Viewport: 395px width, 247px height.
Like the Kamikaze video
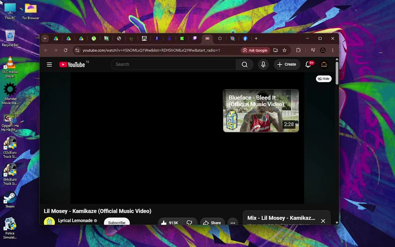[170, 223]
